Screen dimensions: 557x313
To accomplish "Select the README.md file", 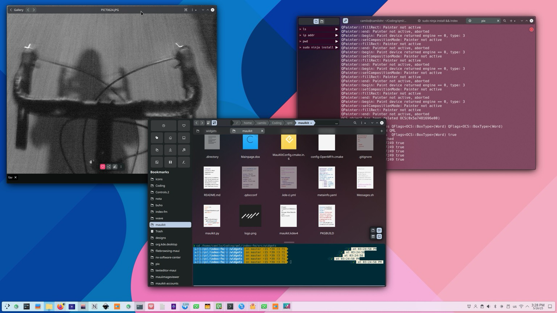I will 212,181.
